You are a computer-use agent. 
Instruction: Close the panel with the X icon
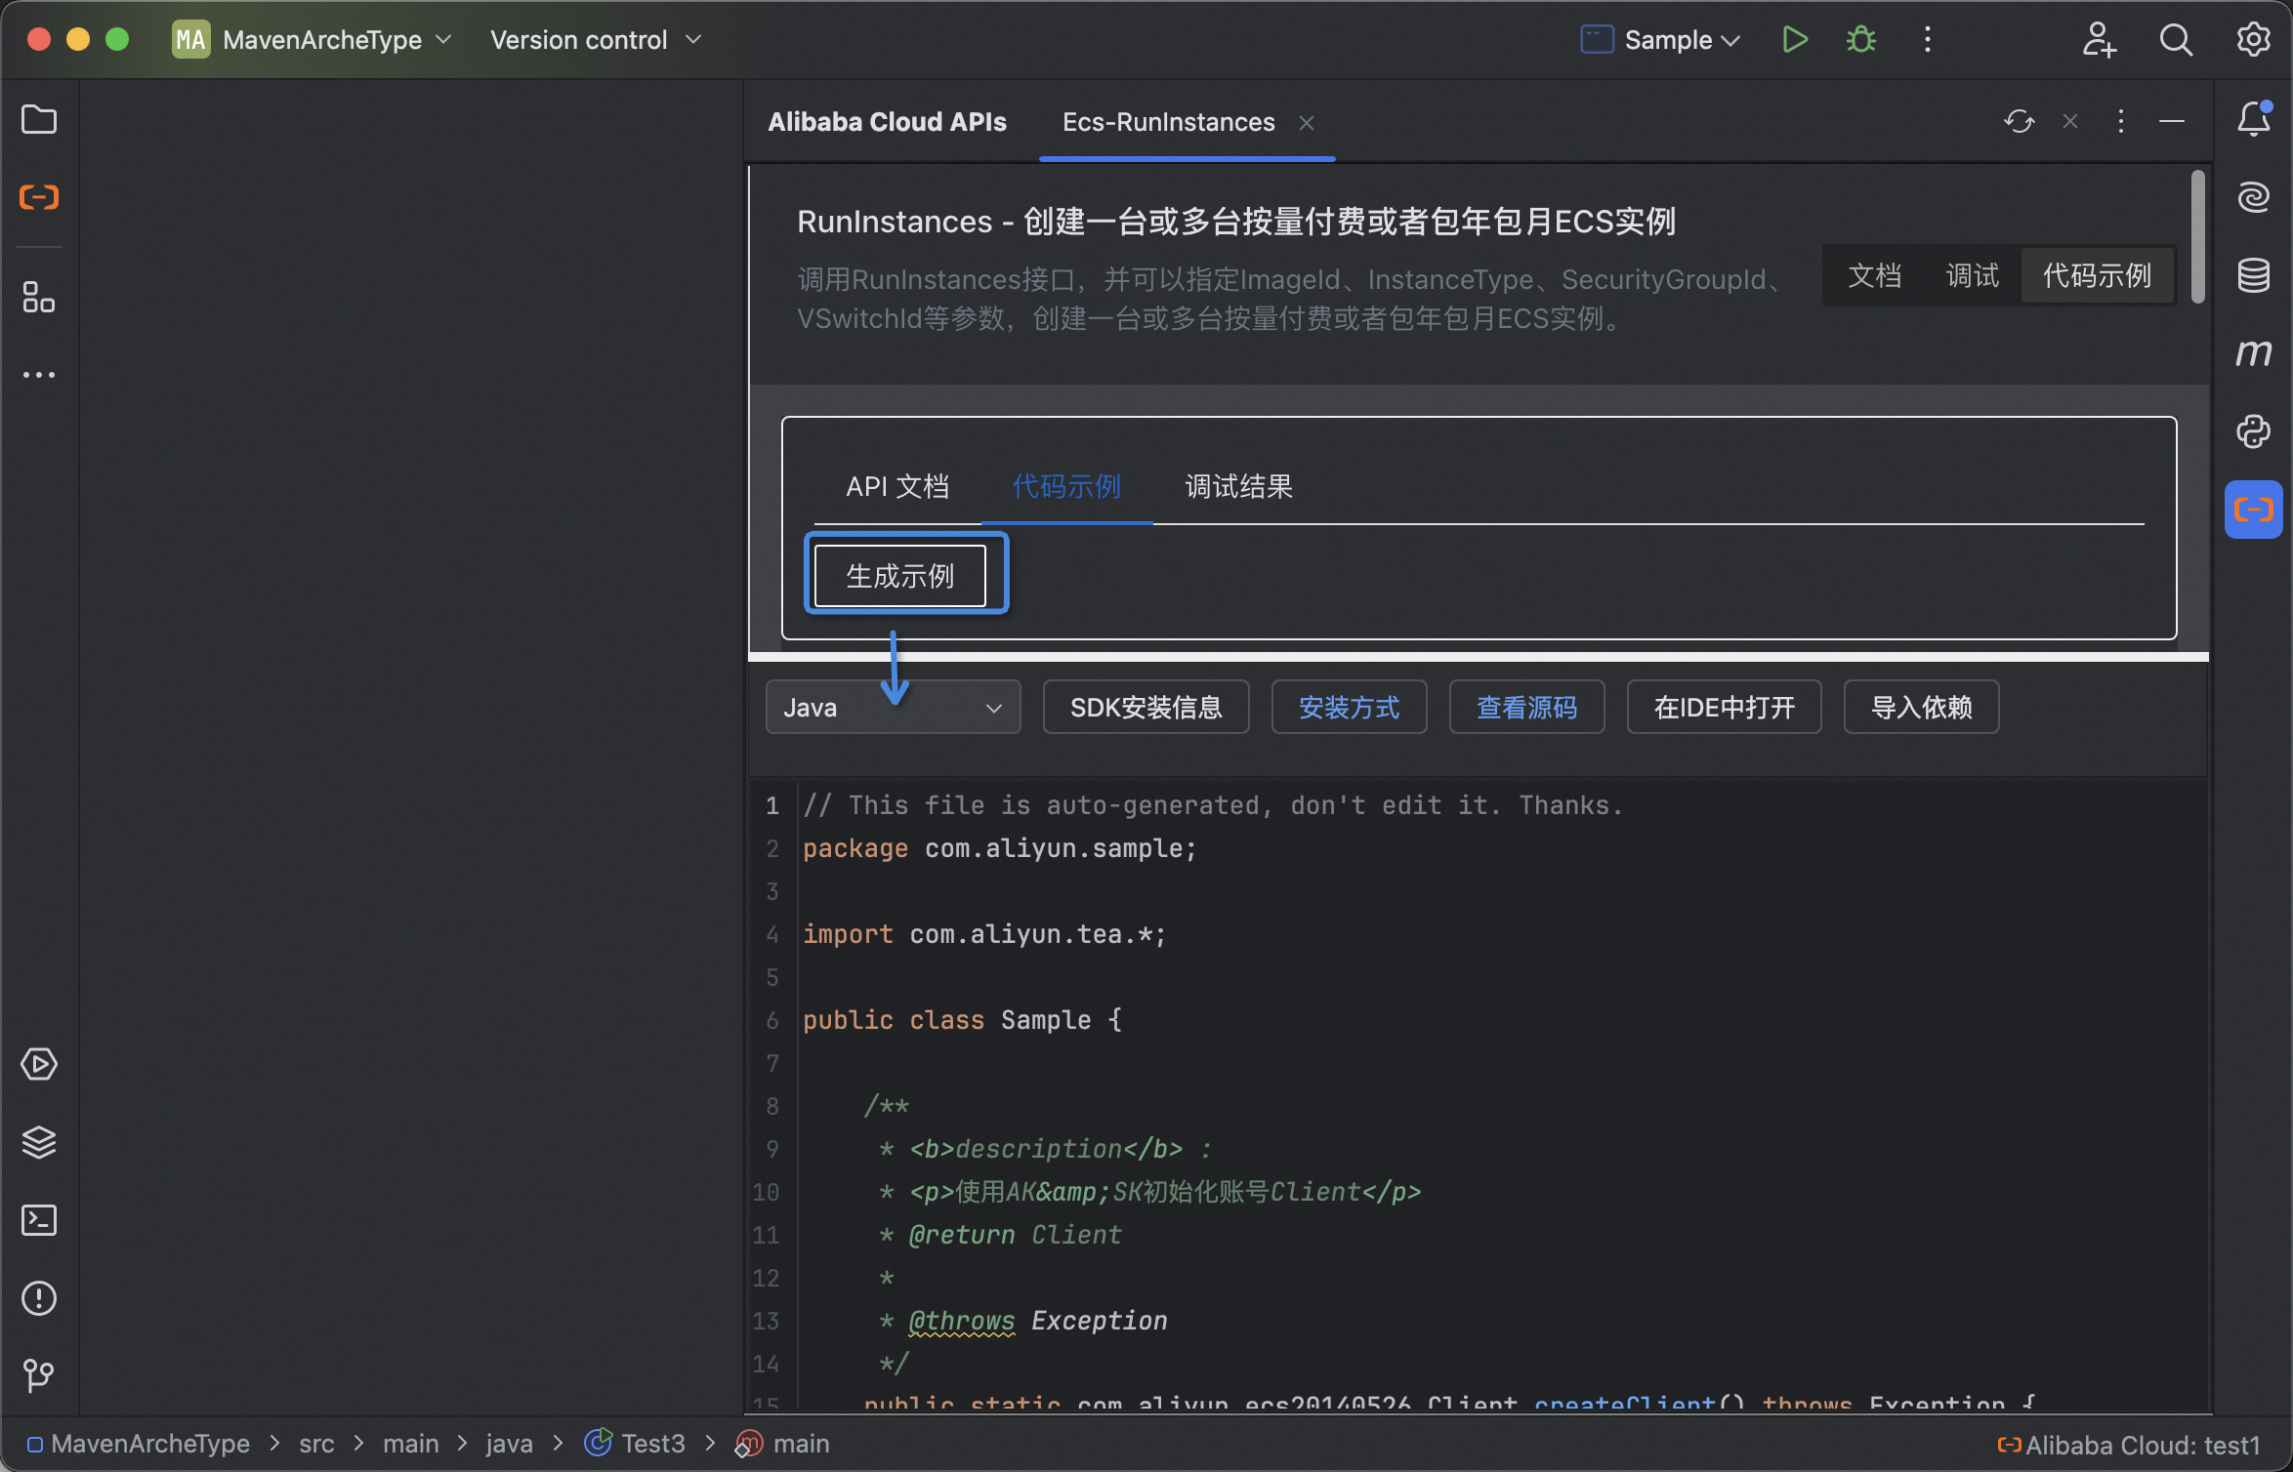[2070, 121]
